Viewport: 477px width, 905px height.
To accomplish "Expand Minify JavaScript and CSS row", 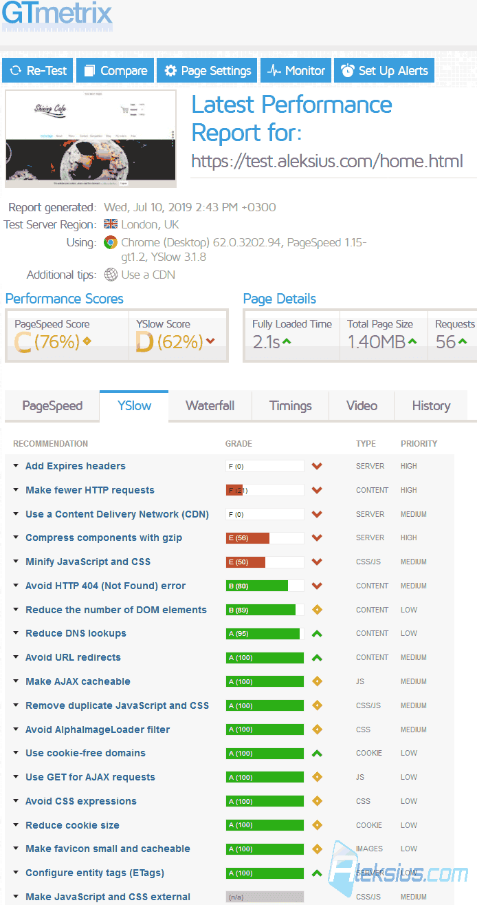I will click(x=88, y=562).
